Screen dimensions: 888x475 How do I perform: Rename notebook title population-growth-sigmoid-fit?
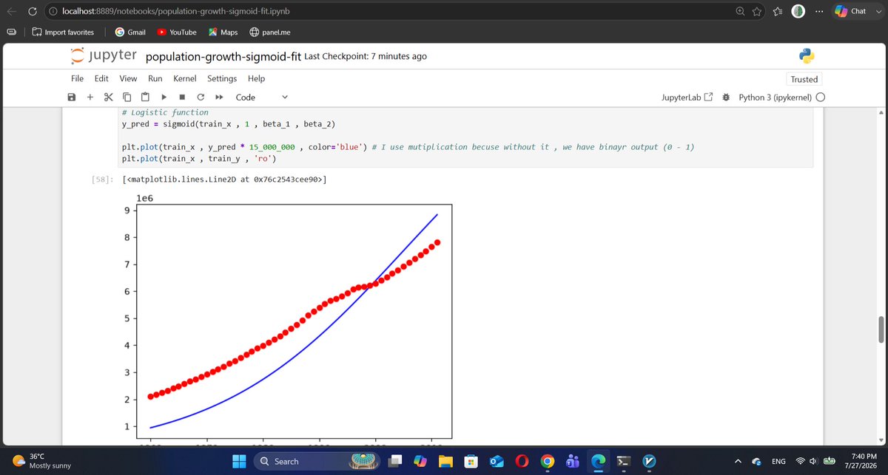point(223,56)
